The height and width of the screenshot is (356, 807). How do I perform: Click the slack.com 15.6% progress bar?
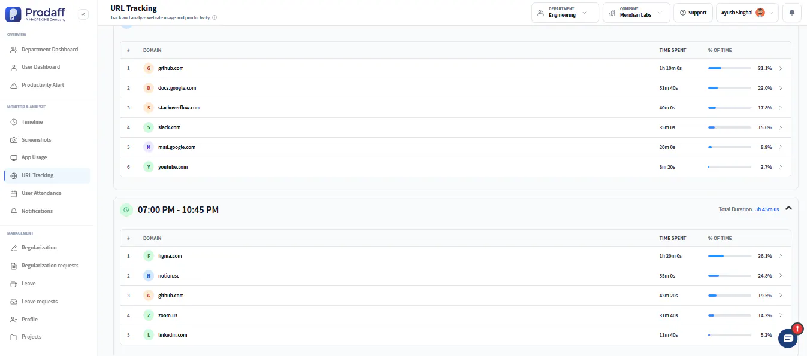[730, 127]
